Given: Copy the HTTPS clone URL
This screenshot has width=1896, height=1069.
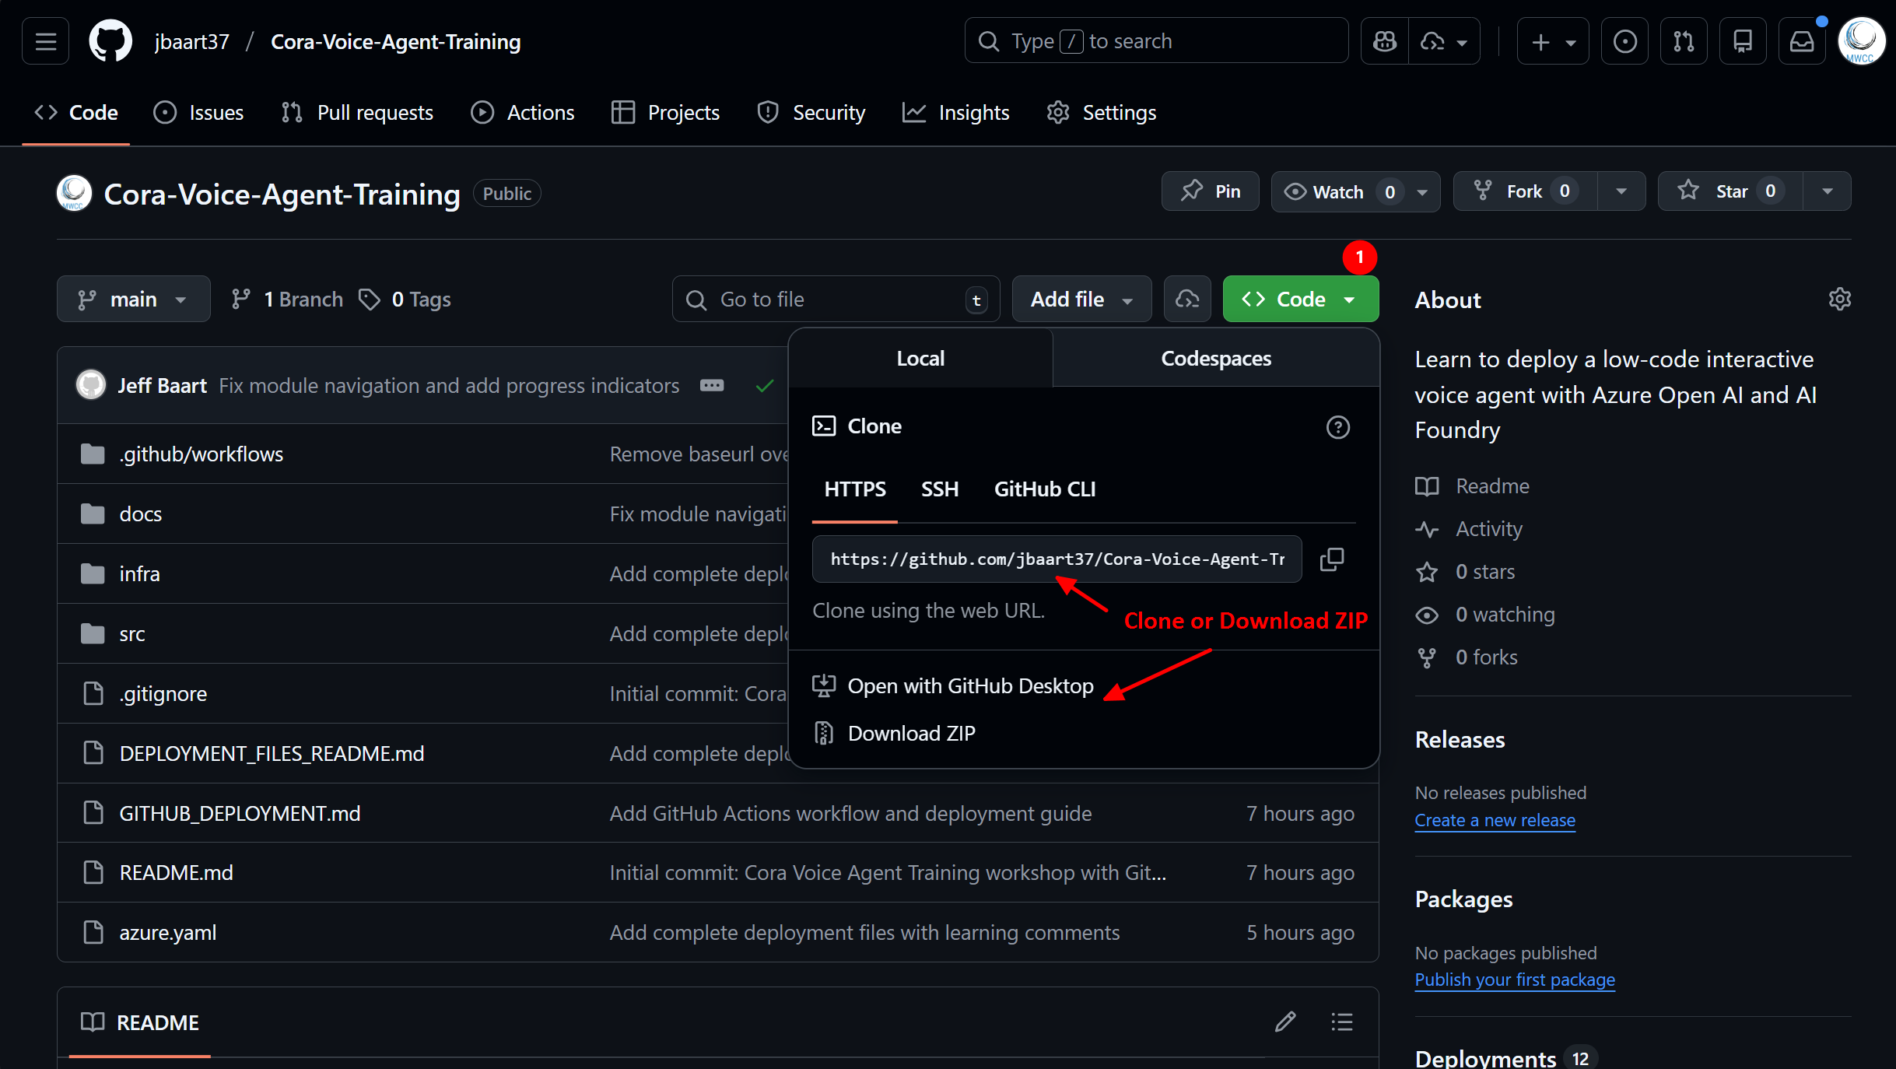Looking at the screenshot, I should 1332,559.
